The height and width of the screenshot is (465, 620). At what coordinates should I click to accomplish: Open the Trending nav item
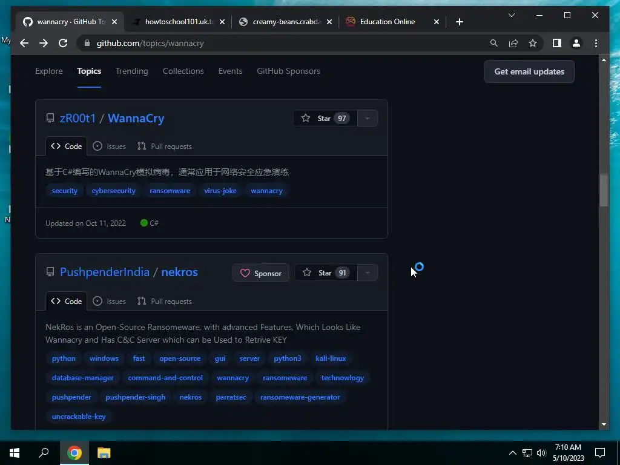[x=131, y=71]
